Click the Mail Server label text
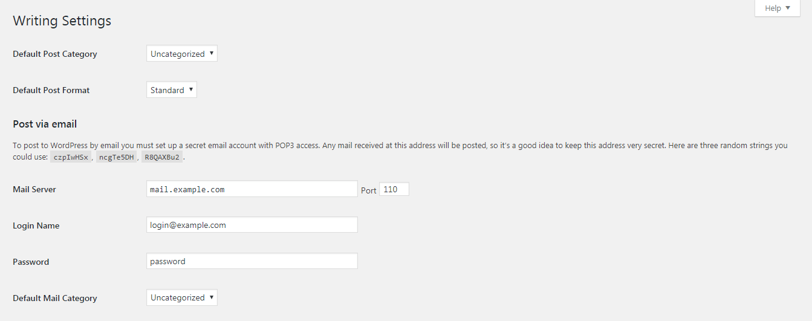The height and width of the screenshot is (321, 812). (34, 189)
